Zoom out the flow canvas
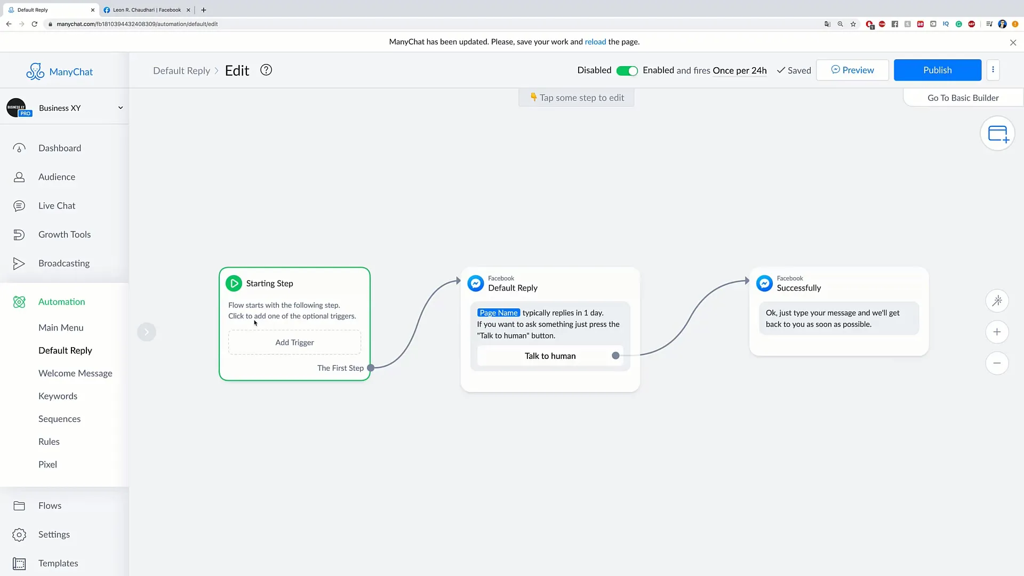This screenshot has width=1024, height=576. point(997,363)
